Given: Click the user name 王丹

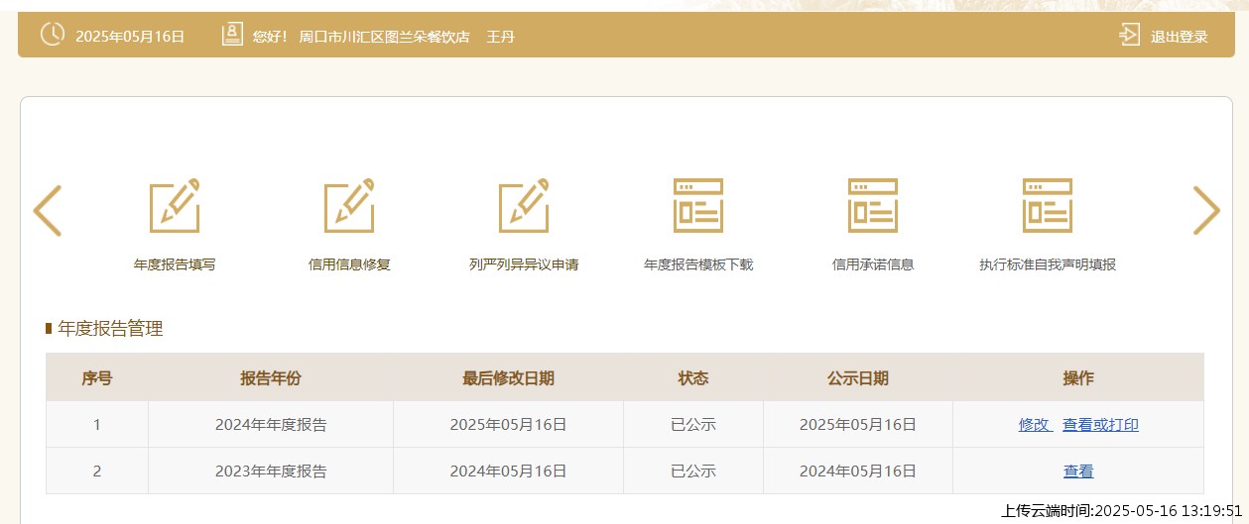Looking at the screenshot, I should coord(500,37).
